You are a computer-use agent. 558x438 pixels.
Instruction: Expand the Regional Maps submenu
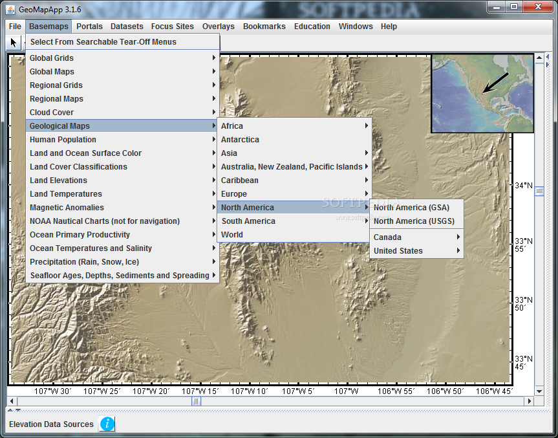122,98
